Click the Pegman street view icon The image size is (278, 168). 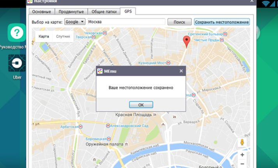coord(242,142)
